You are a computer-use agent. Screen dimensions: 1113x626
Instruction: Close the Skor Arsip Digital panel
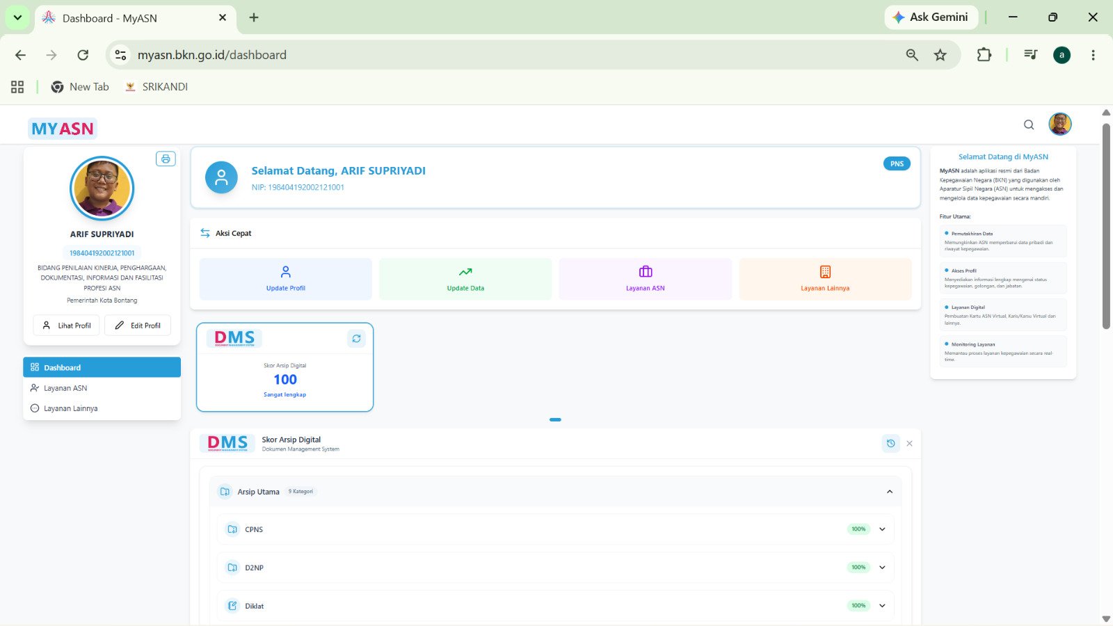[x=909, y=444]
